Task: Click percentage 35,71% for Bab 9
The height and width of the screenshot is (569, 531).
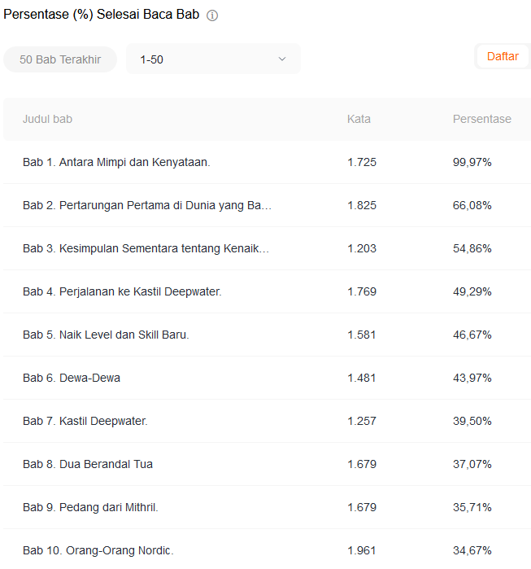Action: [472, 508]
